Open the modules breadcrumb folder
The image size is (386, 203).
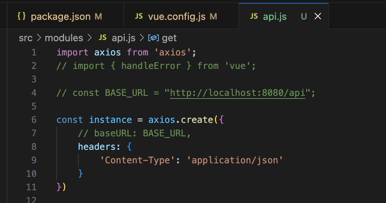pos(64,38)
